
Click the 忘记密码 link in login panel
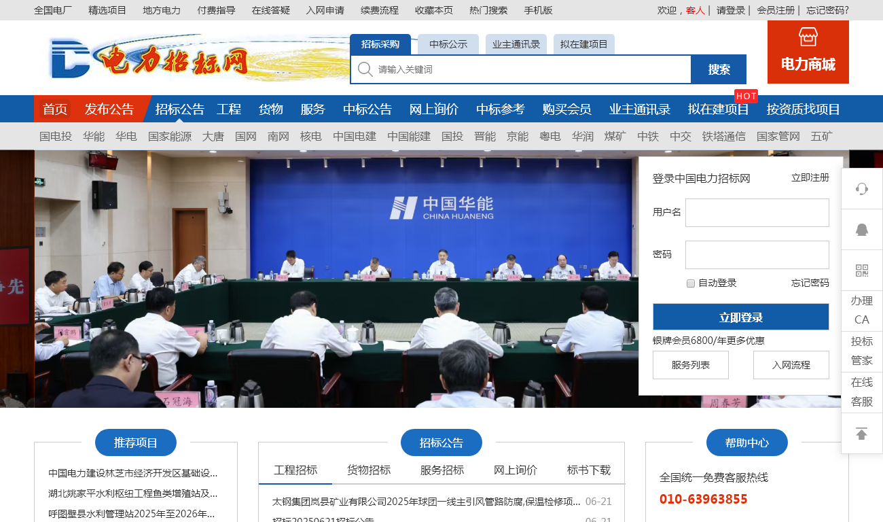(x=810, y=283)
